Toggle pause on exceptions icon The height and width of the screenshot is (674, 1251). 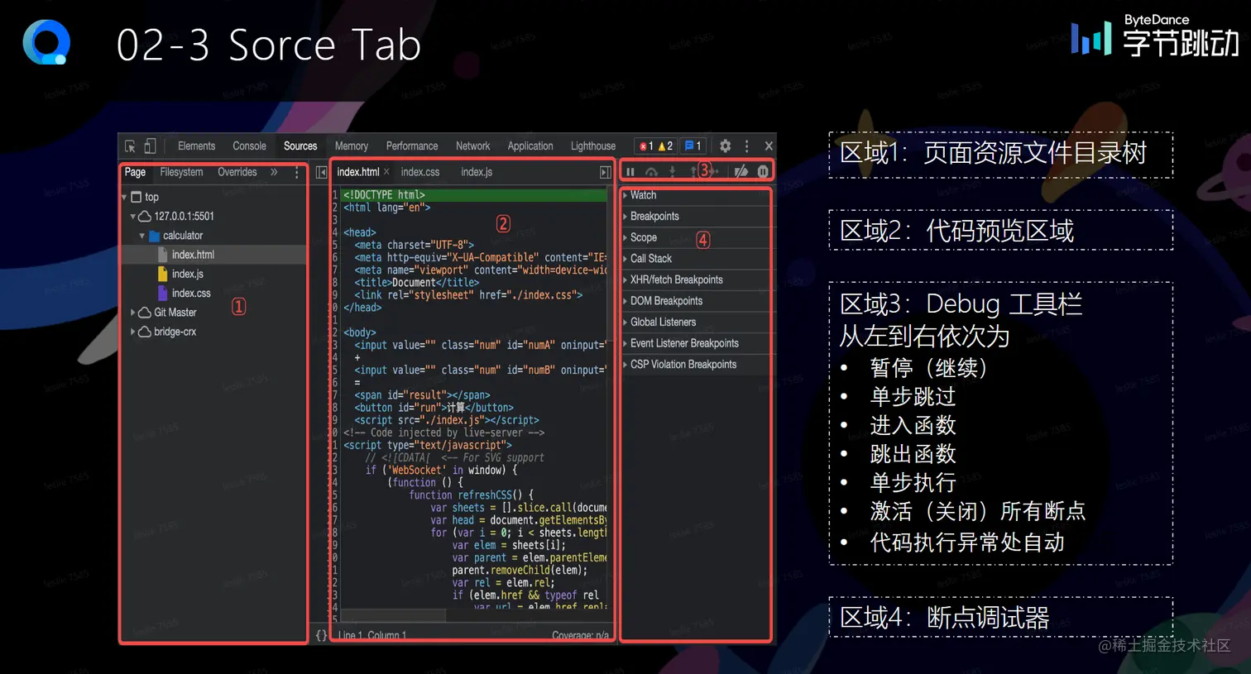(x=763, y=171)
